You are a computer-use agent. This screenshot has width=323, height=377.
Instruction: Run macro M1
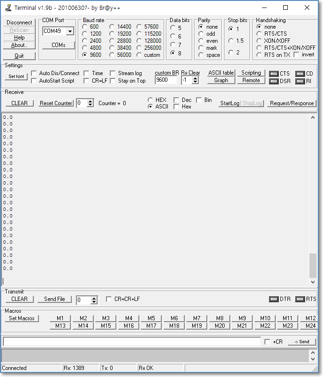pyautogui.click(x=60, y=318)
